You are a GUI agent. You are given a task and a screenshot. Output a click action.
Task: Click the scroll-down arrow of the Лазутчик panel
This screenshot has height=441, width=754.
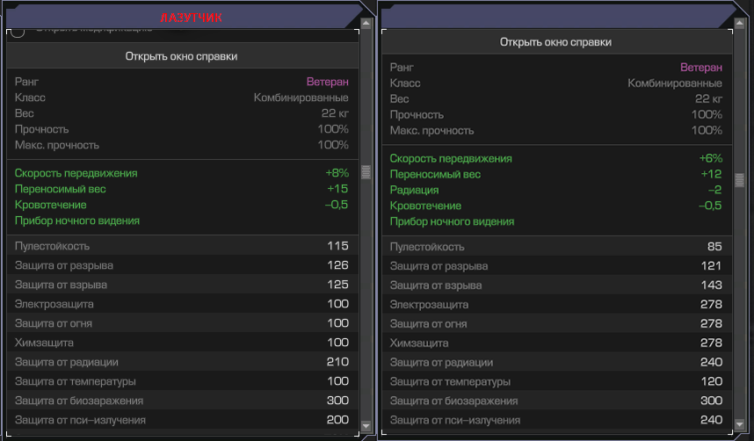[x=366, y=425]
